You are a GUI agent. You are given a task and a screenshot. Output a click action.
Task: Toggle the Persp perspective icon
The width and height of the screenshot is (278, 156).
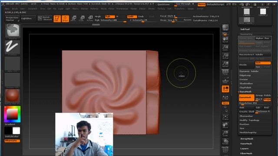tap(225, 72)
